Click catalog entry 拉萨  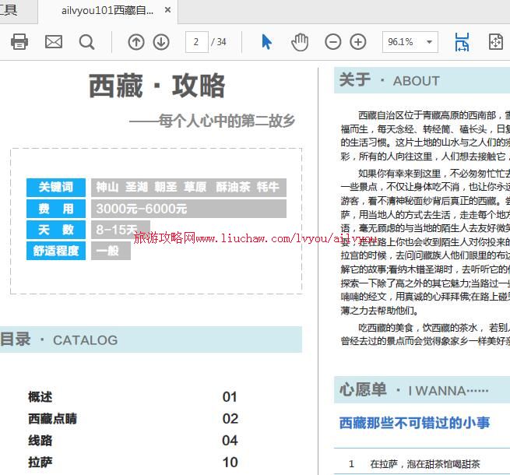tap(40, 463)
